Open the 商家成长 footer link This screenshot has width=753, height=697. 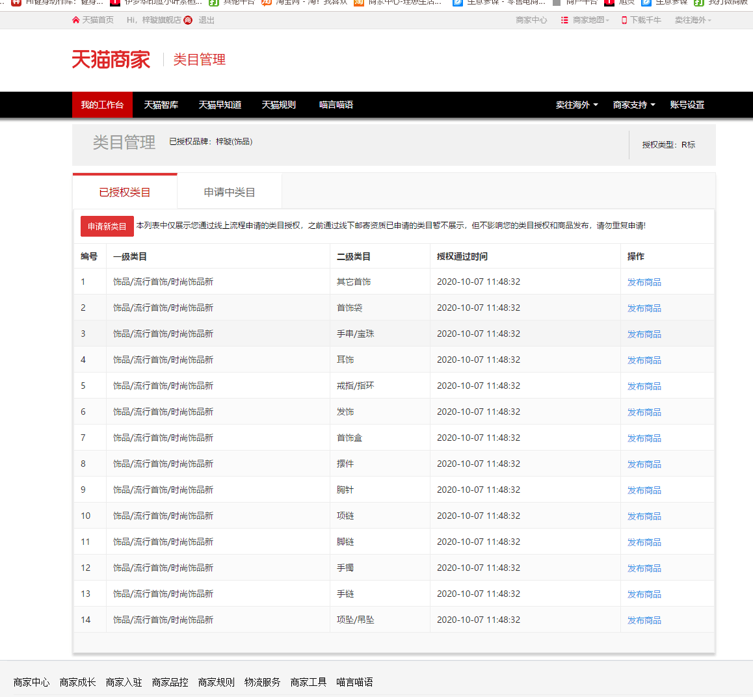(78, 682)
